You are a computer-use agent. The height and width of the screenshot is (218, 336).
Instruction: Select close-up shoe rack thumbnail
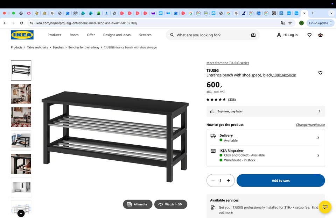tap(21, 164)
